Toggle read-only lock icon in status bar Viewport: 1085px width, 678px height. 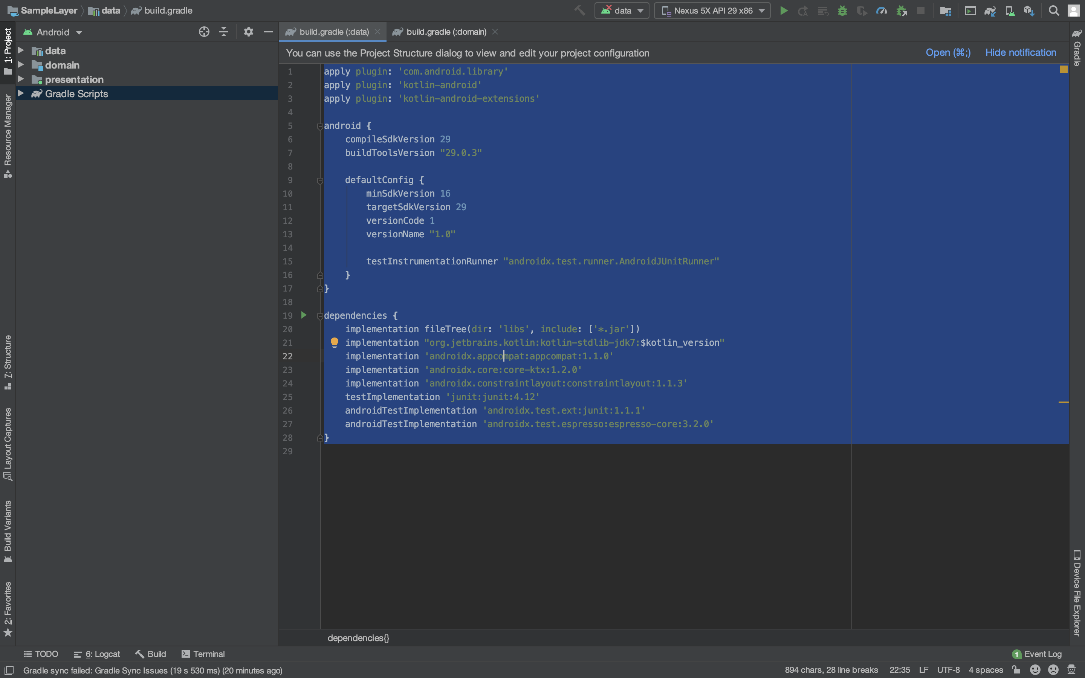point(1016,669)
